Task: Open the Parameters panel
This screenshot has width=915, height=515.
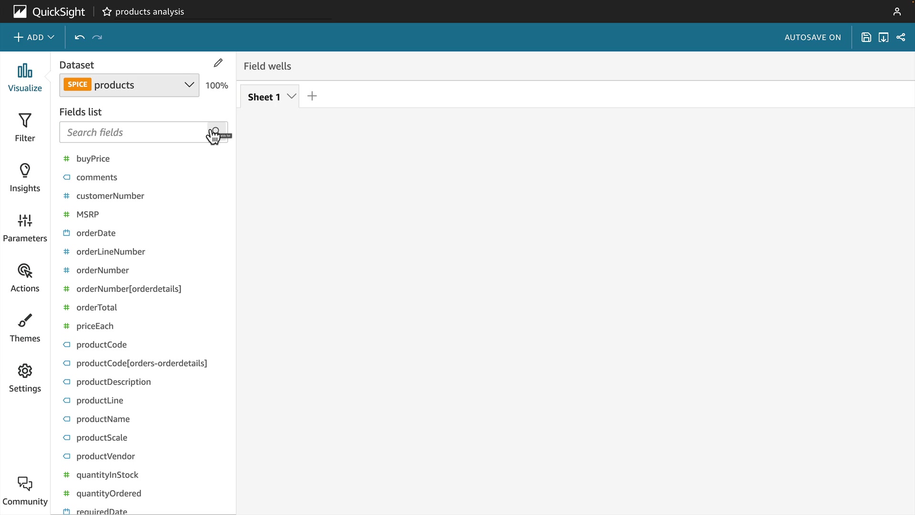Action: (x=25, y=227)
